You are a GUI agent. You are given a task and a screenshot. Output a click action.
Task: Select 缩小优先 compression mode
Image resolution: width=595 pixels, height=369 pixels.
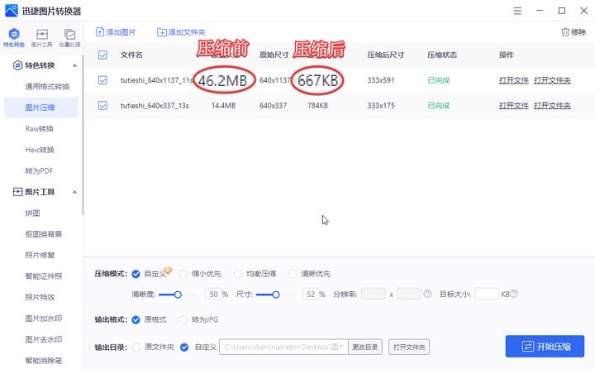point(183,274)
